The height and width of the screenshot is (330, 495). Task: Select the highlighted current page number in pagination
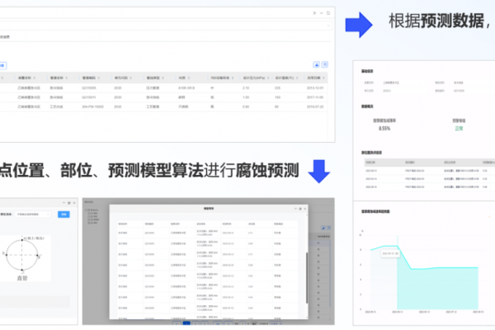pyautogui.click(x=187, y=324)
